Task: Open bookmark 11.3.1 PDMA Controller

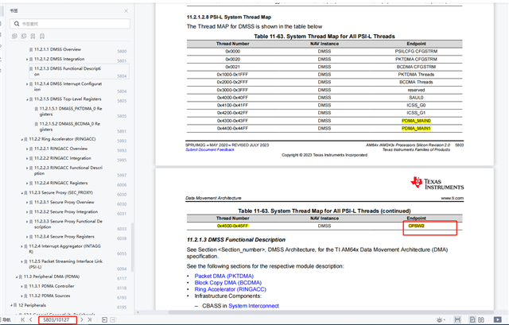Action: tap(52, 286)
